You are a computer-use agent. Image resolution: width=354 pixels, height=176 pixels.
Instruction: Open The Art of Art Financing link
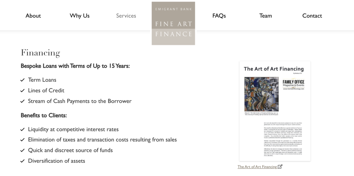point(257,167)
